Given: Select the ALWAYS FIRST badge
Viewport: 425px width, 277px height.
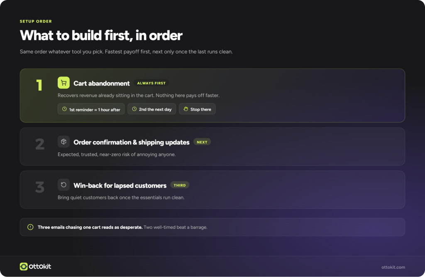Looking at the screenshot, I should click(x=151, y=83).
